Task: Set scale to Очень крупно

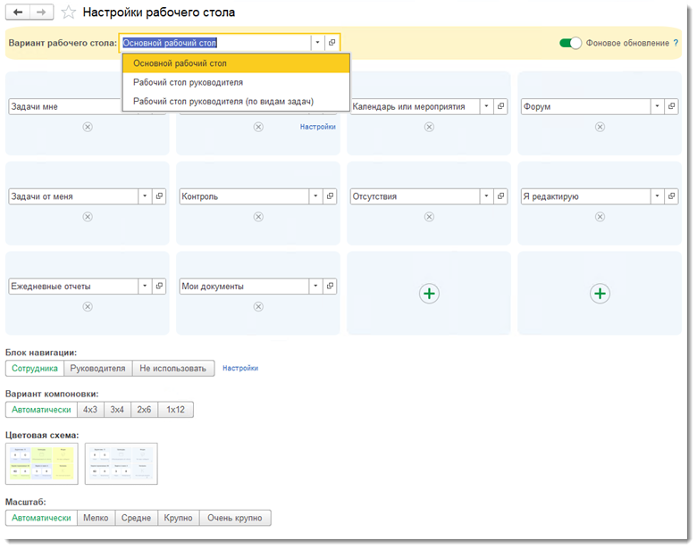Action: (x=234, y=518)
